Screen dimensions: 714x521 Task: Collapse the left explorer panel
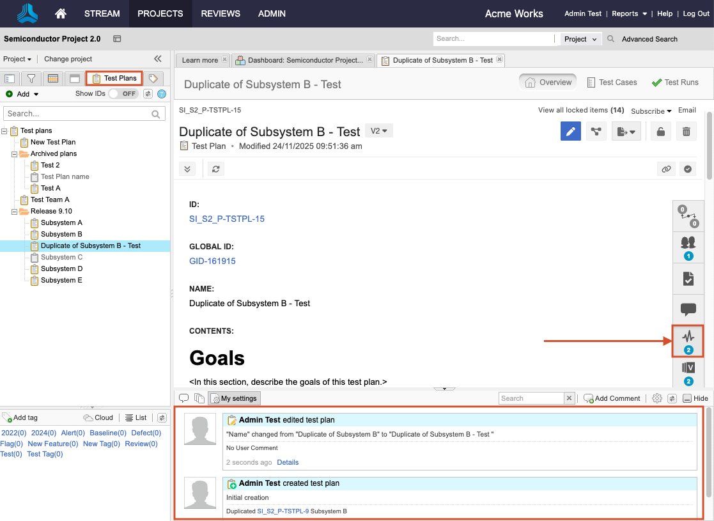pos(158,59)
